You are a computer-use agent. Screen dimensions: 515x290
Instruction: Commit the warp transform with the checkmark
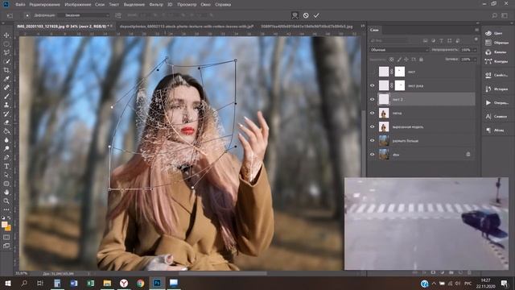(x=316, y=15)
